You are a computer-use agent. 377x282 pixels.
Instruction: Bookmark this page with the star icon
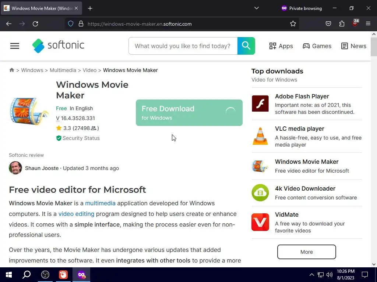[293, 24]
